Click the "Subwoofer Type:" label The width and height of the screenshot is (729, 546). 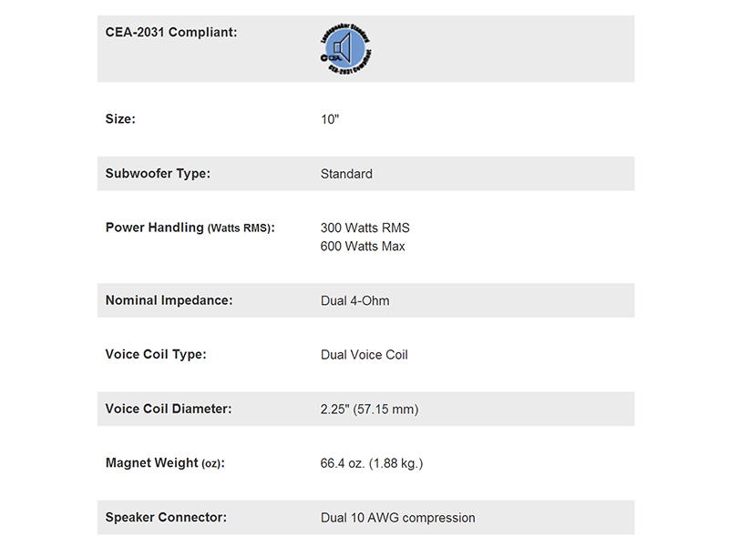click(158, 174)
